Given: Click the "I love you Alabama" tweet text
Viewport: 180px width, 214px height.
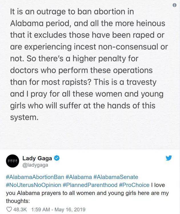Looking at the screenshot, I should [86, 193].
